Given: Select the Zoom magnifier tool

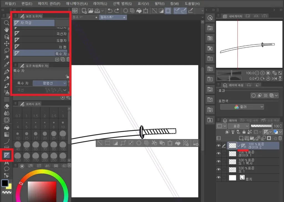Looking at the screenshot, I should (x=7, y=23).
